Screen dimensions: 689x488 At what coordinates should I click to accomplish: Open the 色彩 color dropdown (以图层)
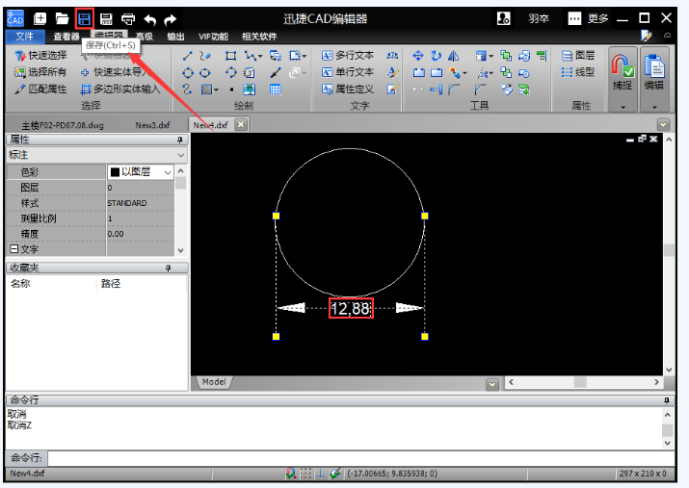tap(168, 171)
